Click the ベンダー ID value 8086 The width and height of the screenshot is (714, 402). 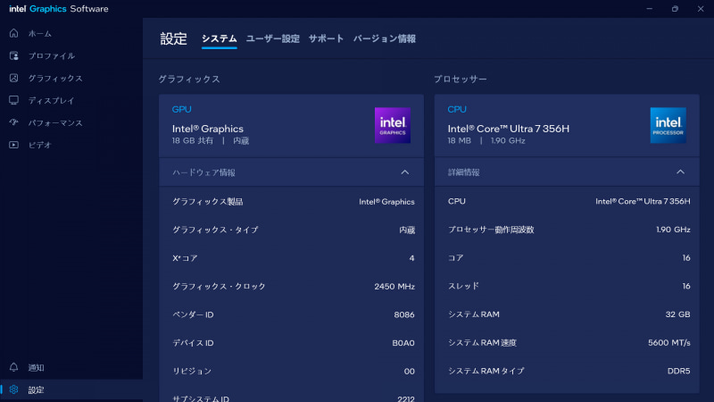coord(404,314)
